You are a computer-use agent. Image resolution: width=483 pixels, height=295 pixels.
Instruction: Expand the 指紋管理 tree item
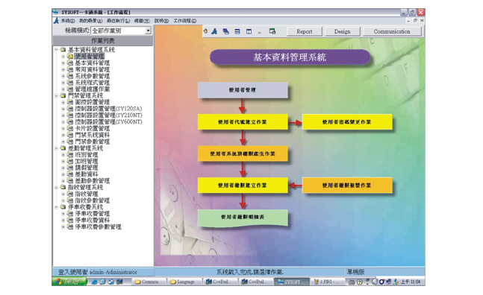[63, 194]
